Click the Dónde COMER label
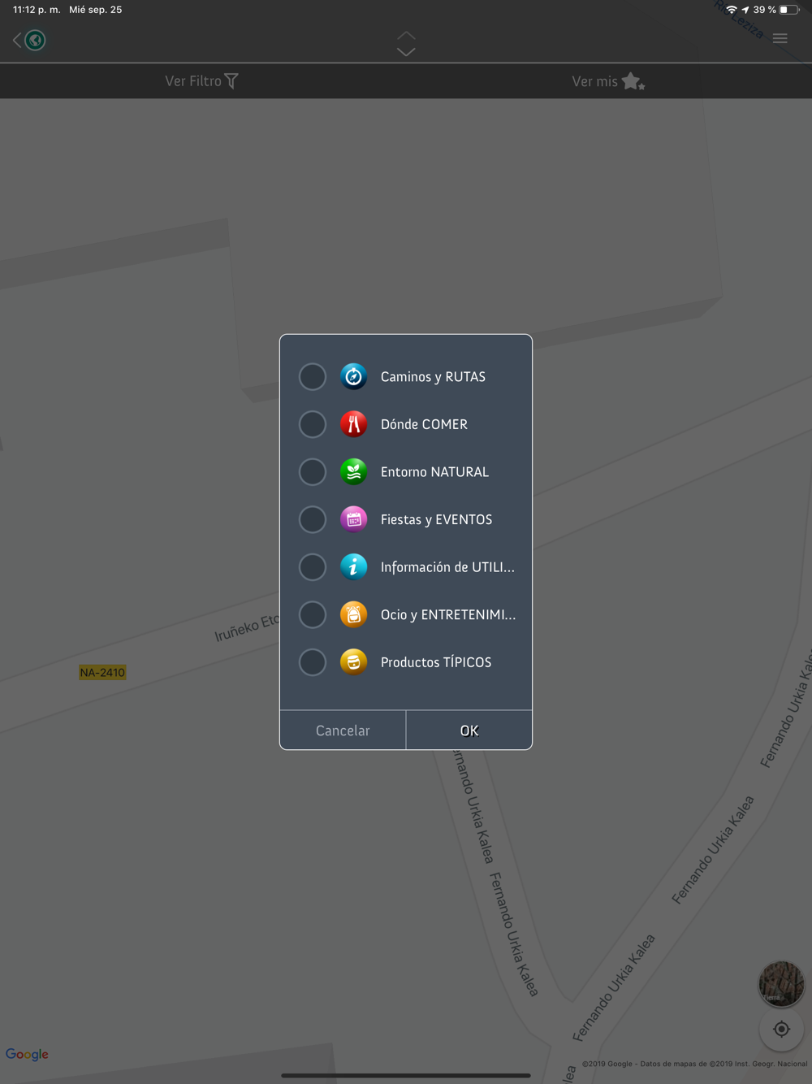Viewport: 812px width, 1084px height. coord(424,424)
